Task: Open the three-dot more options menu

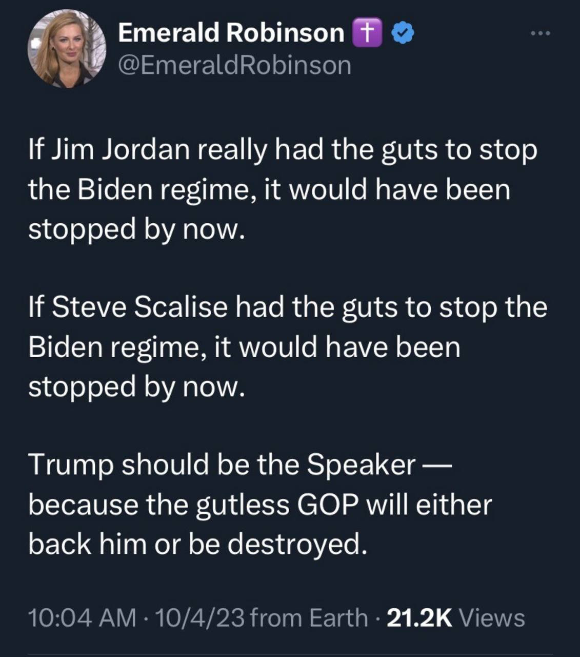Action: (x=540, y=34)
